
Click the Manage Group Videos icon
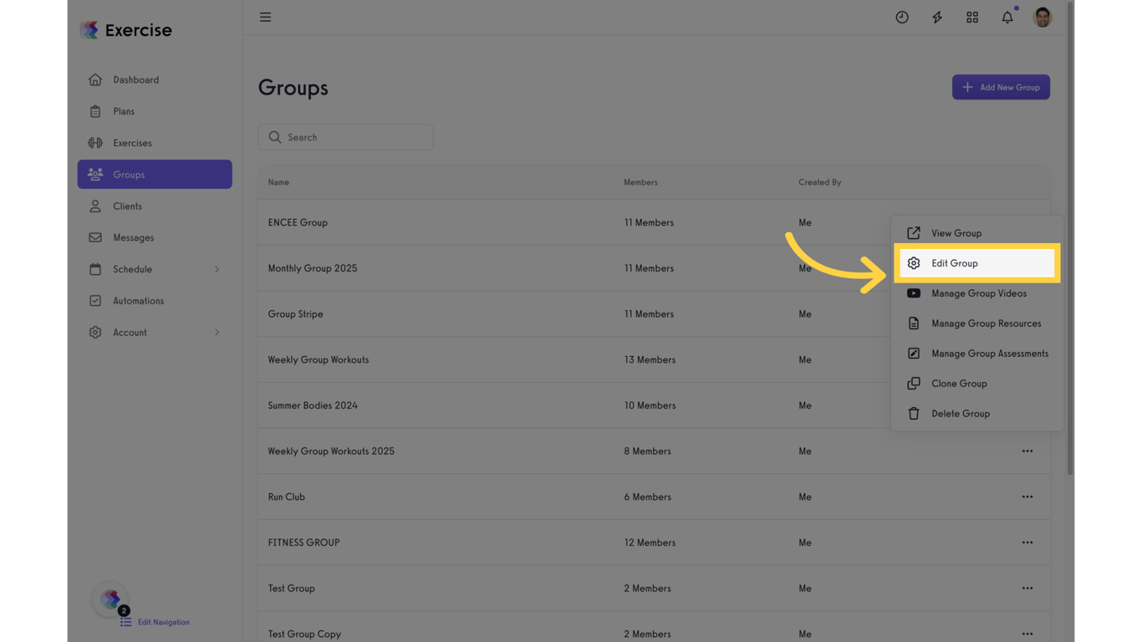(913, 293)
